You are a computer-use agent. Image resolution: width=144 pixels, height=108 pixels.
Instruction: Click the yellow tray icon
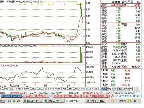click(128, 101)
